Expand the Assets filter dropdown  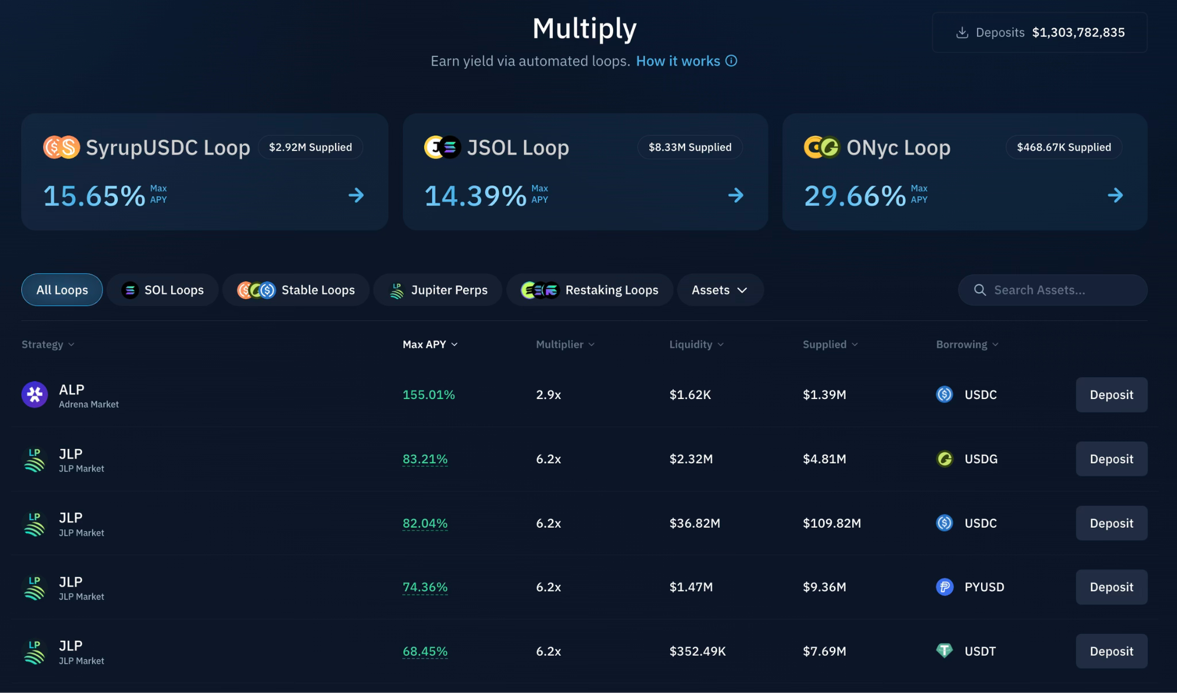pos(720,290)
